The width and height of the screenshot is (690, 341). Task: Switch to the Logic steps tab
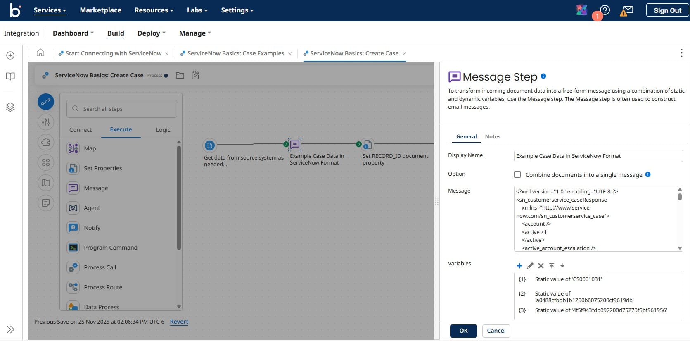[x=163, y=130]
